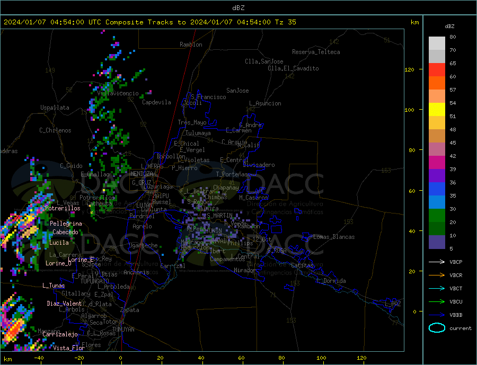Click the 'TUNUYAN' map label

coord(123,330)
